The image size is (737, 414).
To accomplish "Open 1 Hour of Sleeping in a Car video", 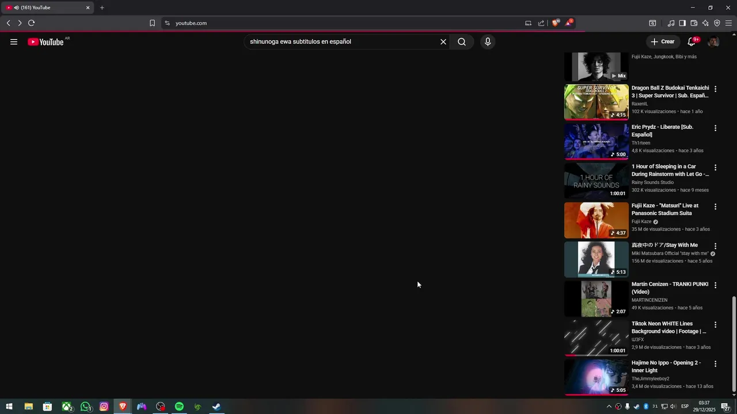I will pos(670,170).
